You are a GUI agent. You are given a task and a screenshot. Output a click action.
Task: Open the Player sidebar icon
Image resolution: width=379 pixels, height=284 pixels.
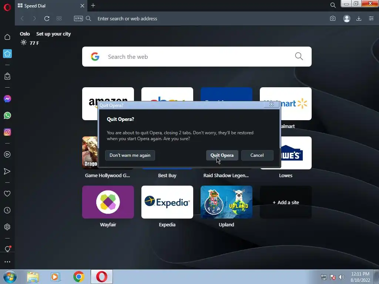pyautogui.click(x=7, y=155)
